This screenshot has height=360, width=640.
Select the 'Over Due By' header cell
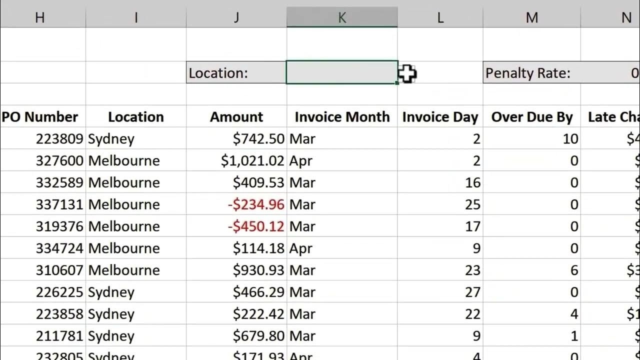pos(531,117)
